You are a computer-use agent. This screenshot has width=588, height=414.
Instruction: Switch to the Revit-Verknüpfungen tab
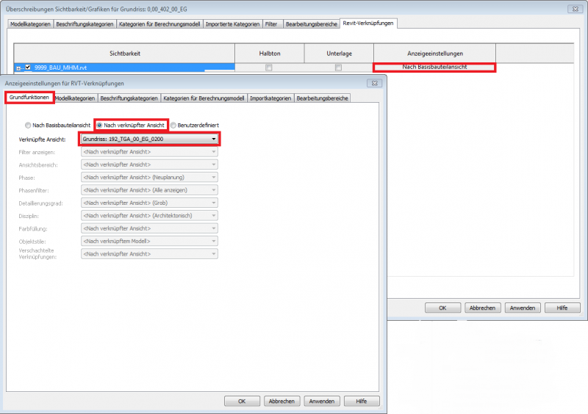[368, 23]
